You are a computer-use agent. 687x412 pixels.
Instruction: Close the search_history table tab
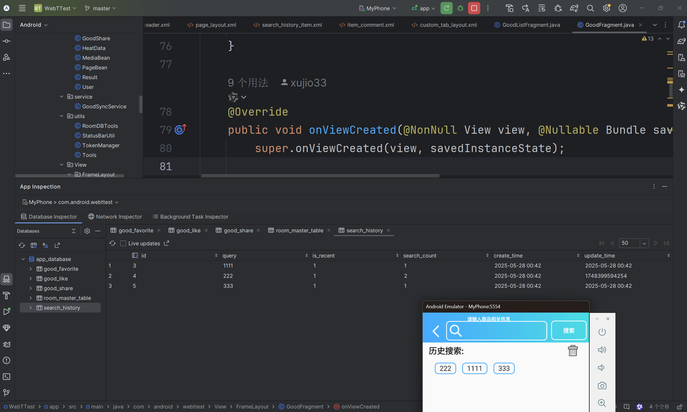click(x=388, y=230)
